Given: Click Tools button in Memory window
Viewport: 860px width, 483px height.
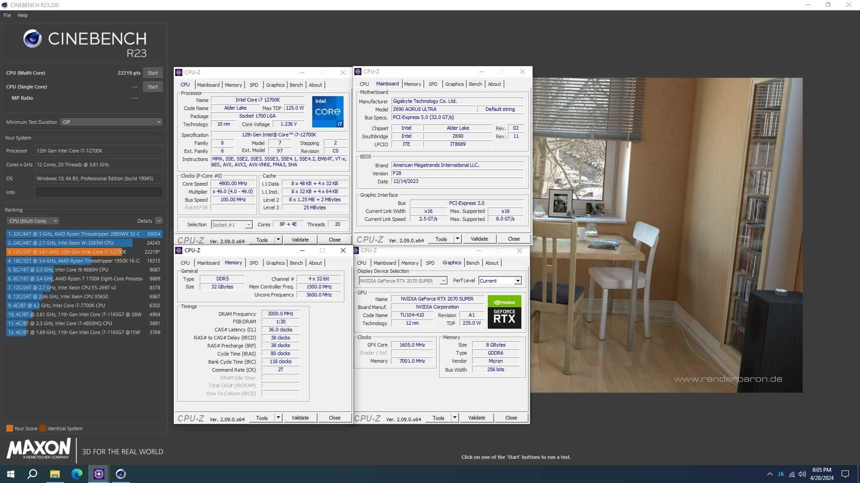Looking at the screenshot, I should tap(262, 418).
